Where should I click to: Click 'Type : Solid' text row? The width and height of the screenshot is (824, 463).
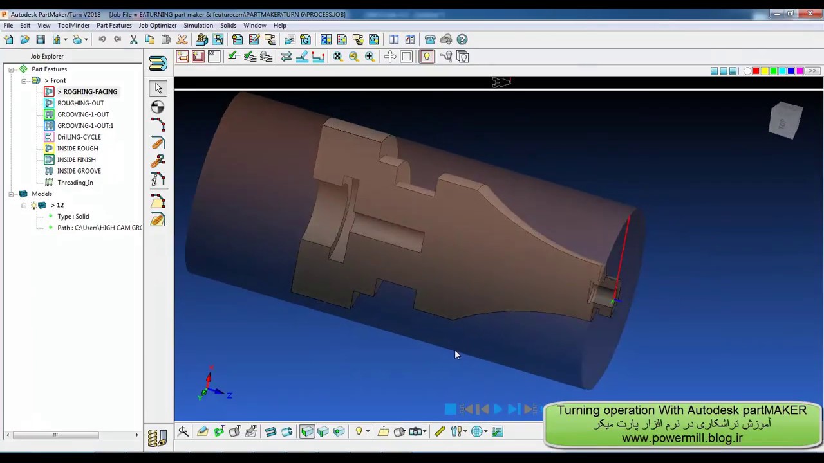pos(73,217)
